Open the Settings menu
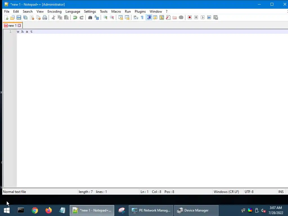The width and height of the screenshot is (288, 216). (90, 11)
